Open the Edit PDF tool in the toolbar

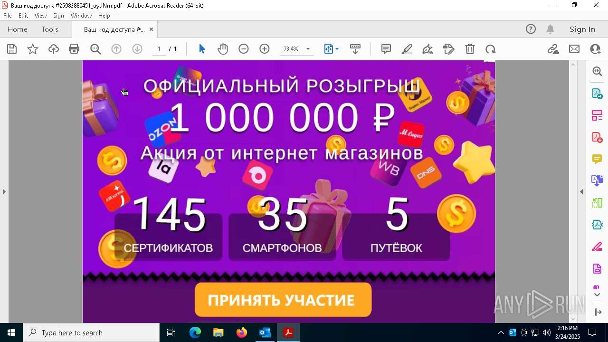[x=448, y=49]
